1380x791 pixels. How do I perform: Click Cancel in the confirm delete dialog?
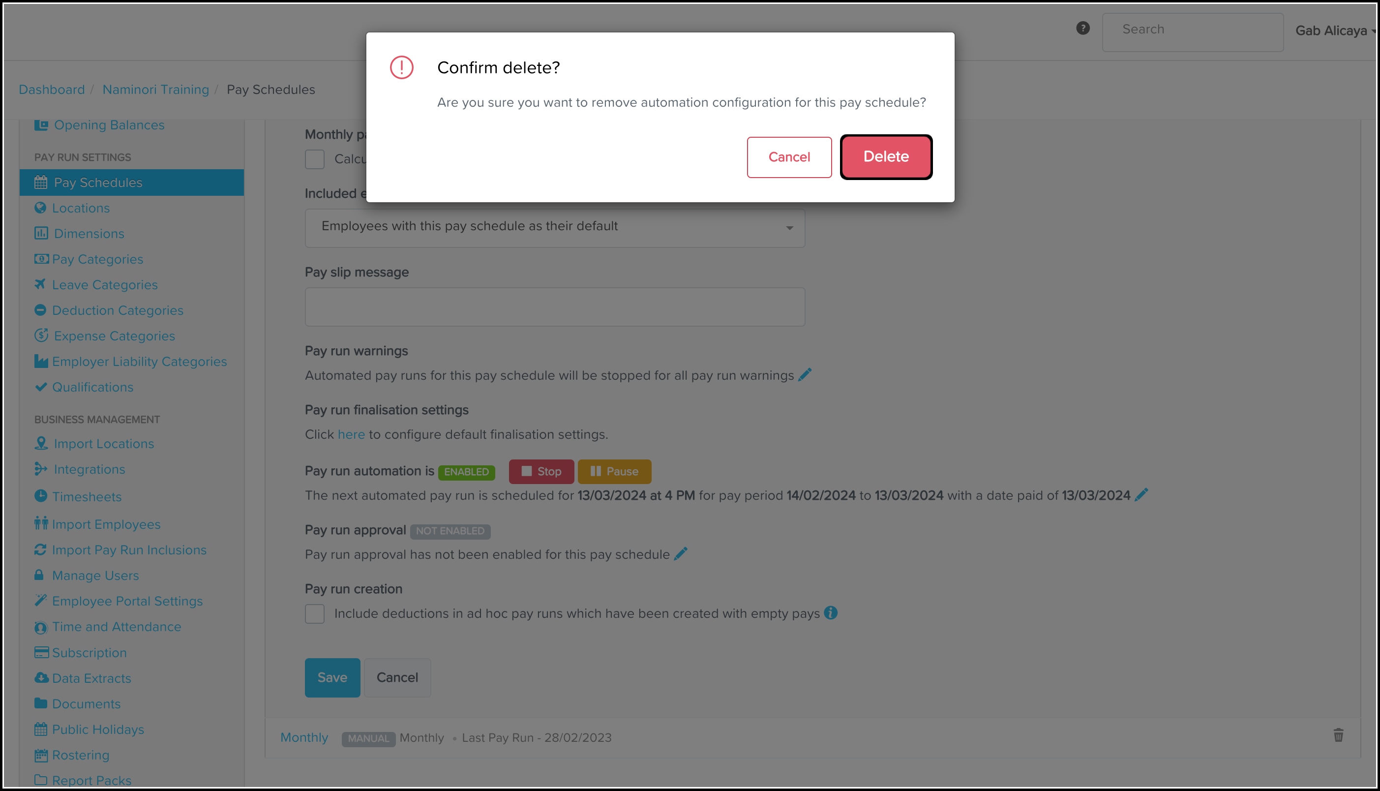(788, 157)
